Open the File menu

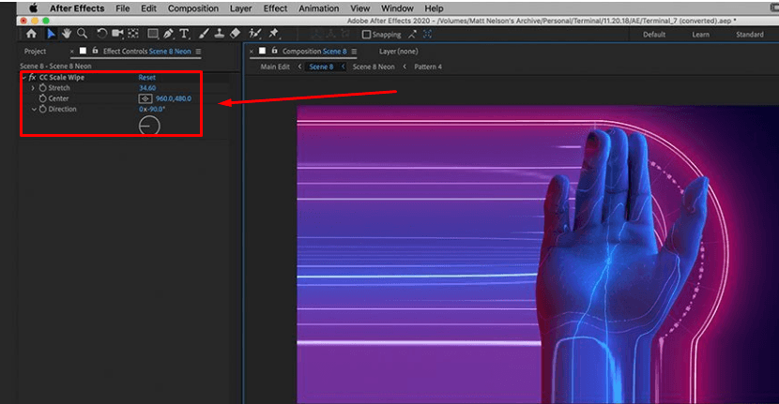tap(123, 8)
